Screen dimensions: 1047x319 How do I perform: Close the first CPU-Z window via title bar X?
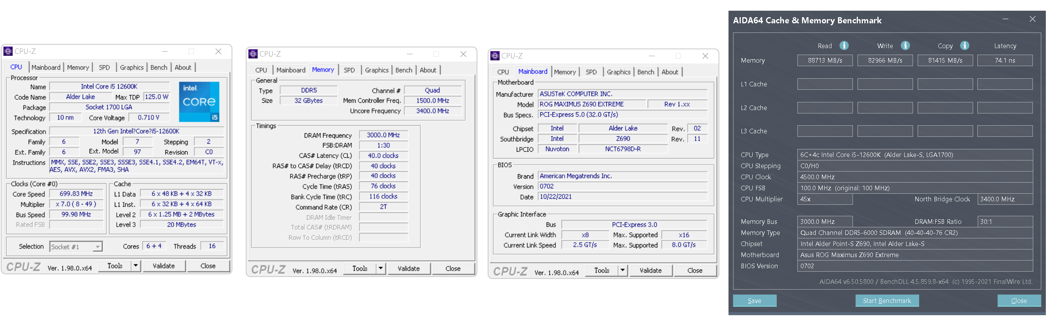(218, 51)
